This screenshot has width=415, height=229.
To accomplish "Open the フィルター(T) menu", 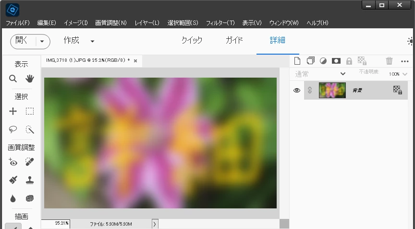I will click(x=220, y=23).
